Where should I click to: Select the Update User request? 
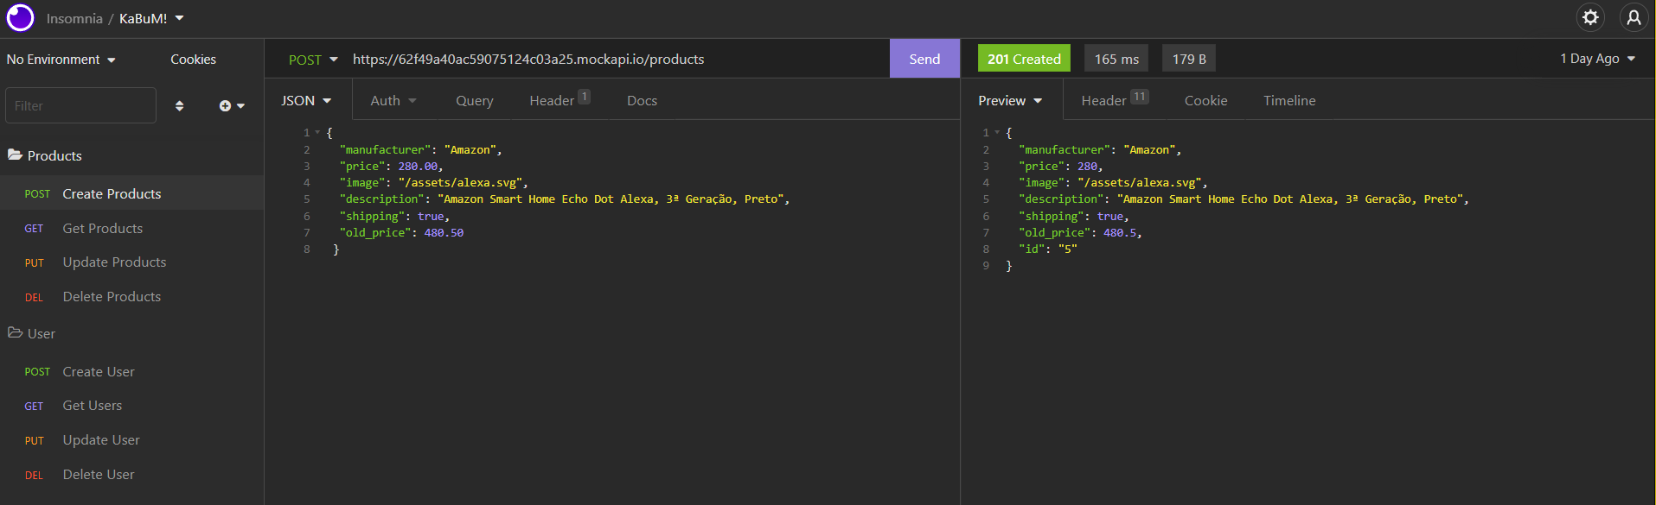(x=131, y=440)
